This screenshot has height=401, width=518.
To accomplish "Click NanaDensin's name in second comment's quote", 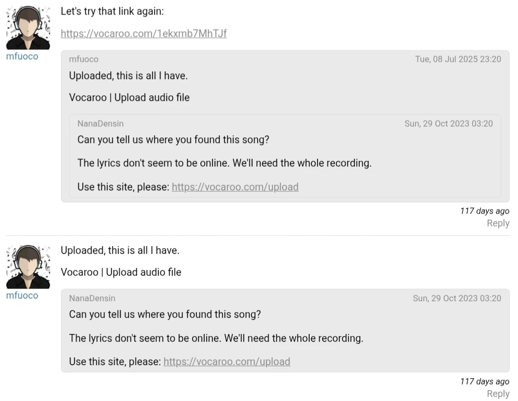I will pyautogui.click(x=92, y=299).
